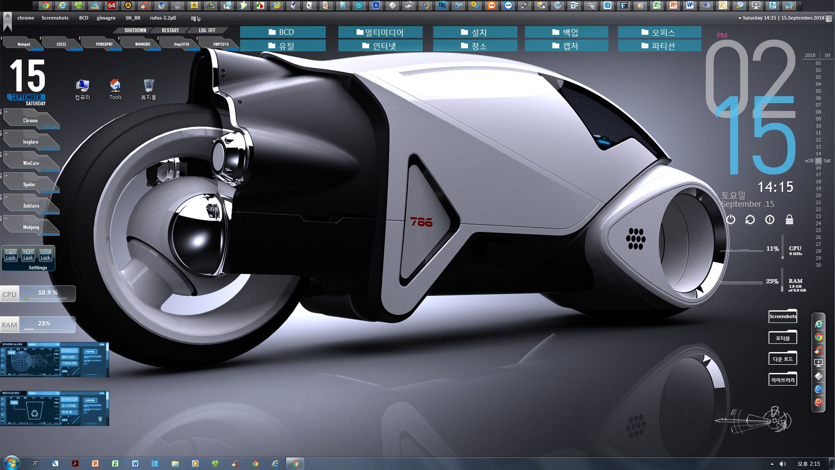Image resolution: width=835 pixels, height=470 pixels.
Task: Open the 다운 로드 folder on the right
Action: pos(783,359)
